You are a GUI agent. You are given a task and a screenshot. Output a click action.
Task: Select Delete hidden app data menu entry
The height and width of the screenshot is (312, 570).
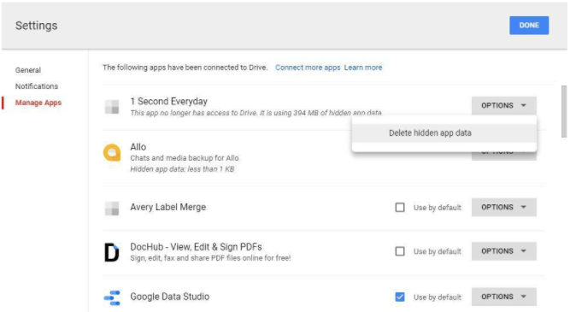click(444, 133)
